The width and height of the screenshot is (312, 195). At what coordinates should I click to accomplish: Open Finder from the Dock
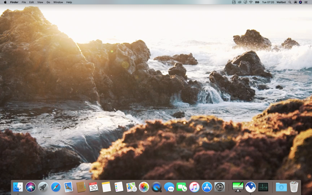18,187
